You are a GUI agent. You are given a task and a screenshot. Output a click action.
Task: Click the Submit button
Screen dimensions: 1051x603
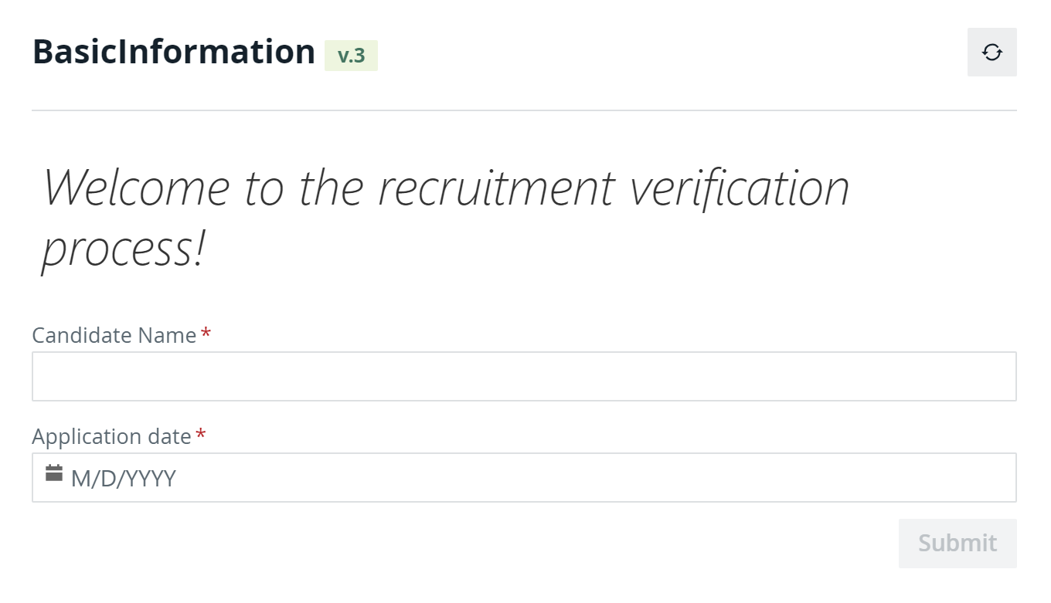tap(957, 544)
